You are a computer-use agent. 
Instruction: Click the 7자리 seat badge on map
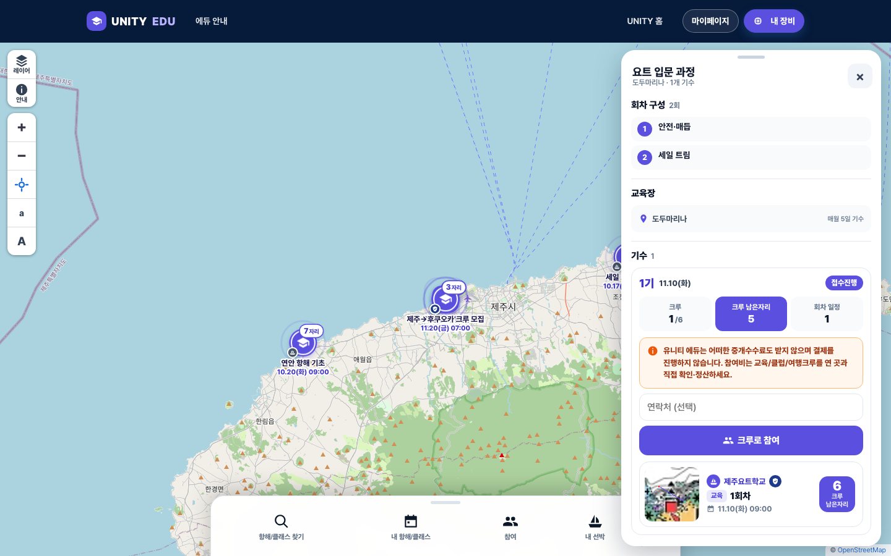(311, 331)
